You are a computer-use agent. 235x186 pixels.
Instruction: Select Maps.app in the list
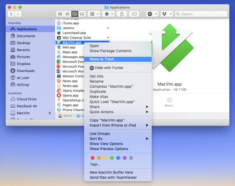(x=70, y=52)
